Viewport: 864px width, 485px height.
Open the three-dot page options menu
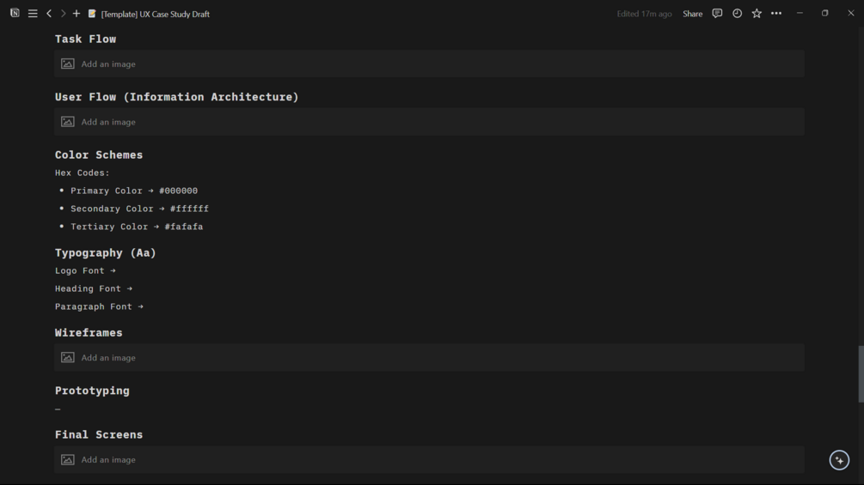pyautogui.click(x=776, y=14)
